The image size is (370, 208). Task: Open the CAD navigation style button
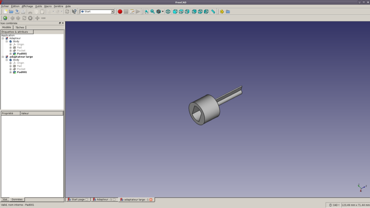[334, 205]
